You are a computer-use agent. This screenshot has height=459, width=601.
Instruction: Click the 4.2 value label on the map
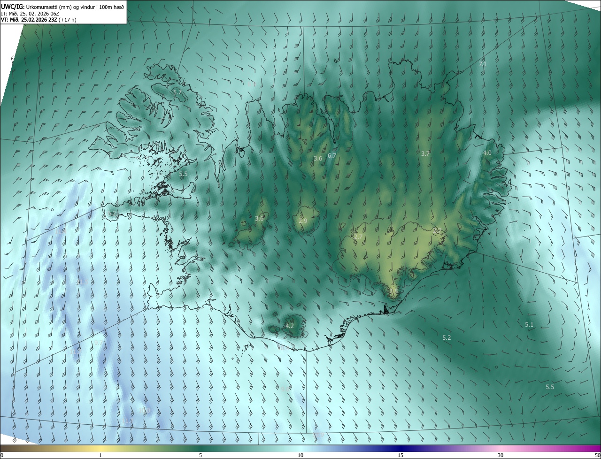click(290, 326)
